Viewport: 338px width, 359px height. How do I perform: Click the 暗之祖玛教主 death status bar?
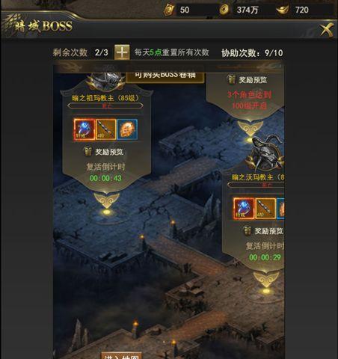(x=105, y=105)
